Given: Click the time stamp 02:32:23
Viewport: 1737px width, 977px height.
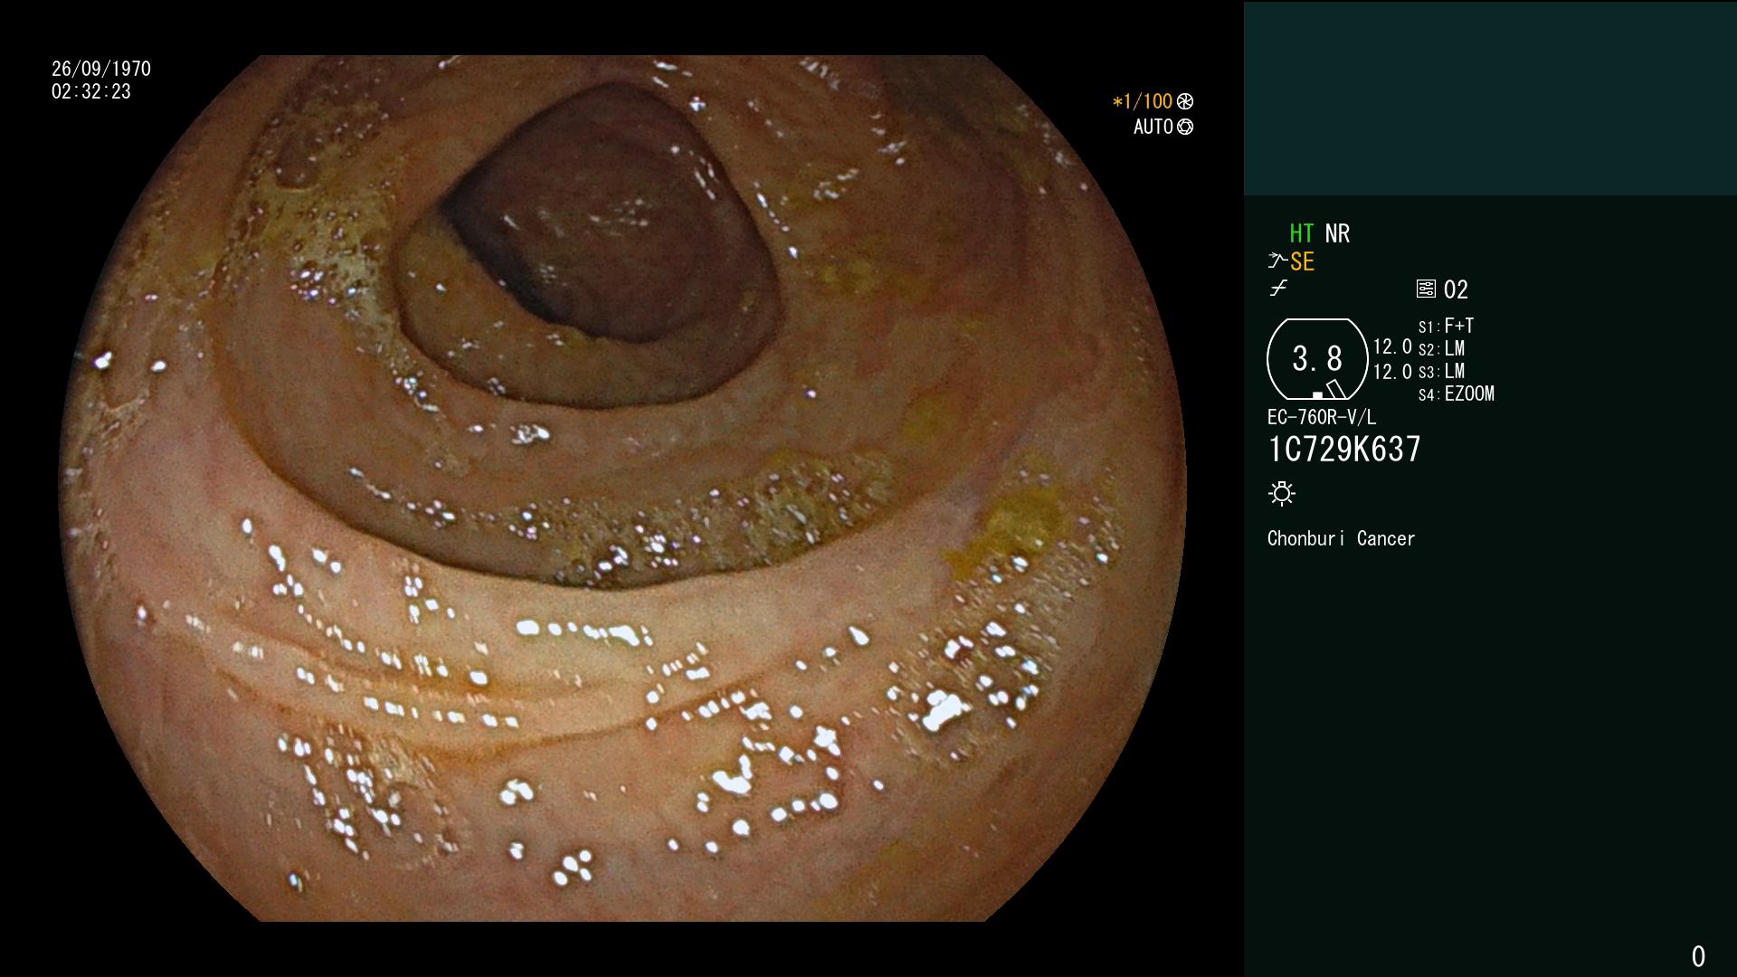Looking at the screenshot, I should 91,91.
